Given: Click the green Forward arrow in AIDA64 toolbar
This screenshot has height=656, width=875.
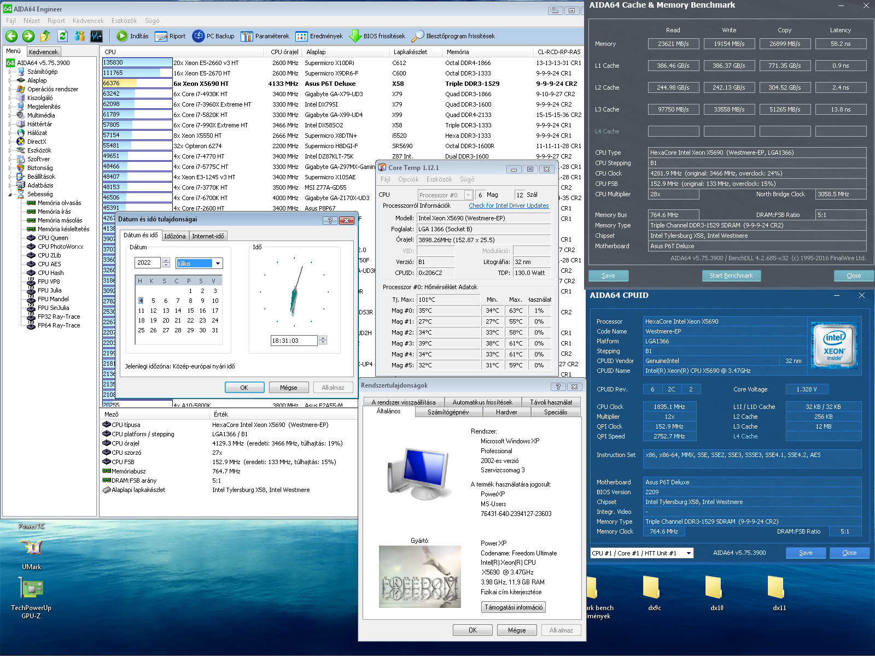Looking at the screenshot, I should (28, 36).
